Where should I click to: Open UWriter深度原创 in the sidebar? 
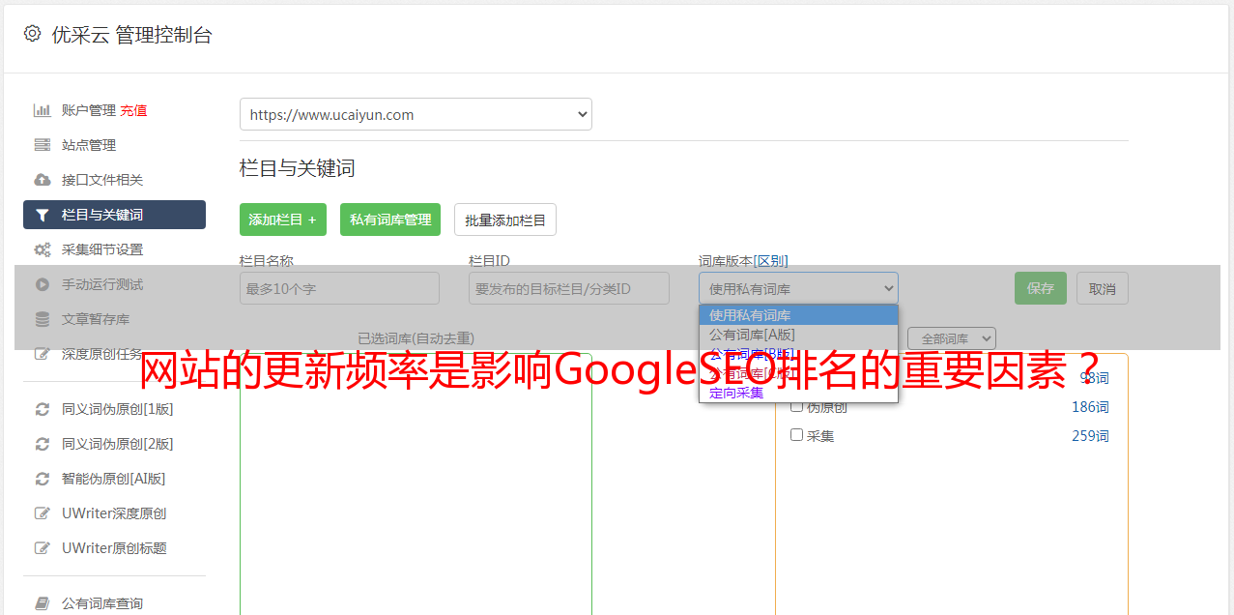pos(114,513)
